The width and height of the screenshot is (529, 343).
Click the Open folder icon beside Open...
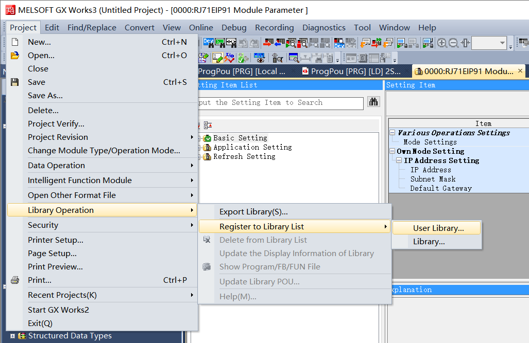pyautogui.click(x=15, y=55)
